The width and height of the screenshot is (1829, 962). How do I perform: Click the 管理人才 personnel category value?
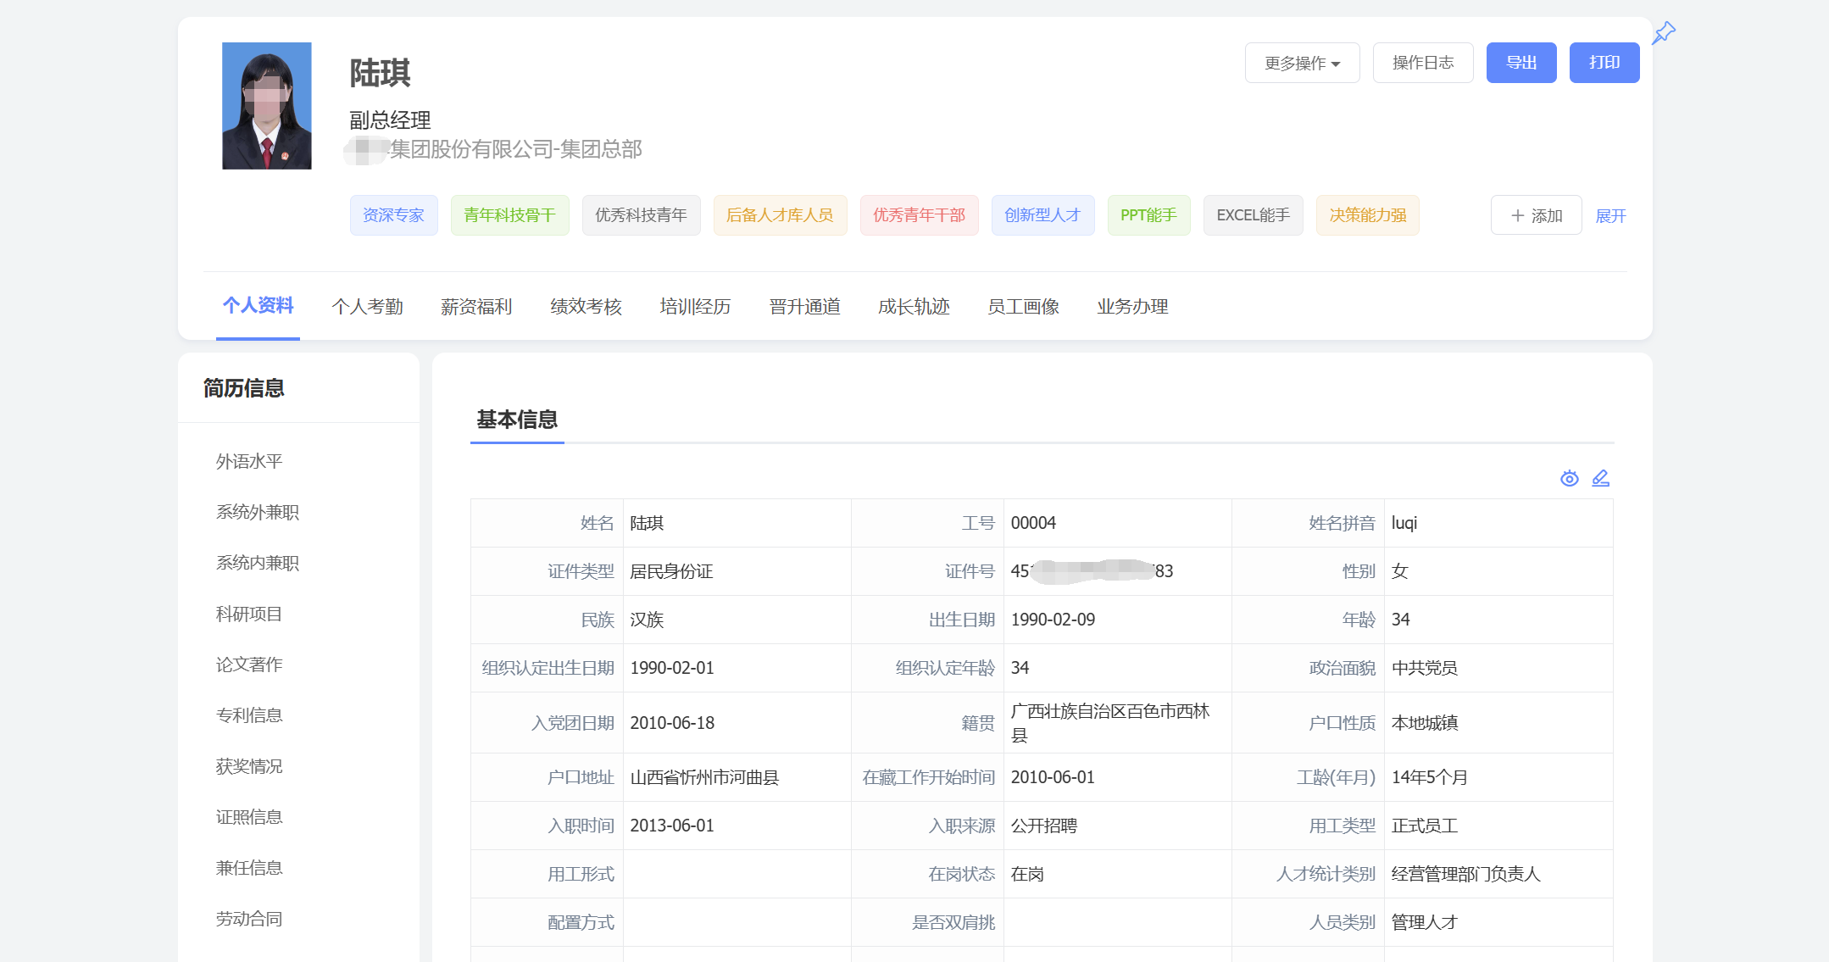(x=1424, y=922)
